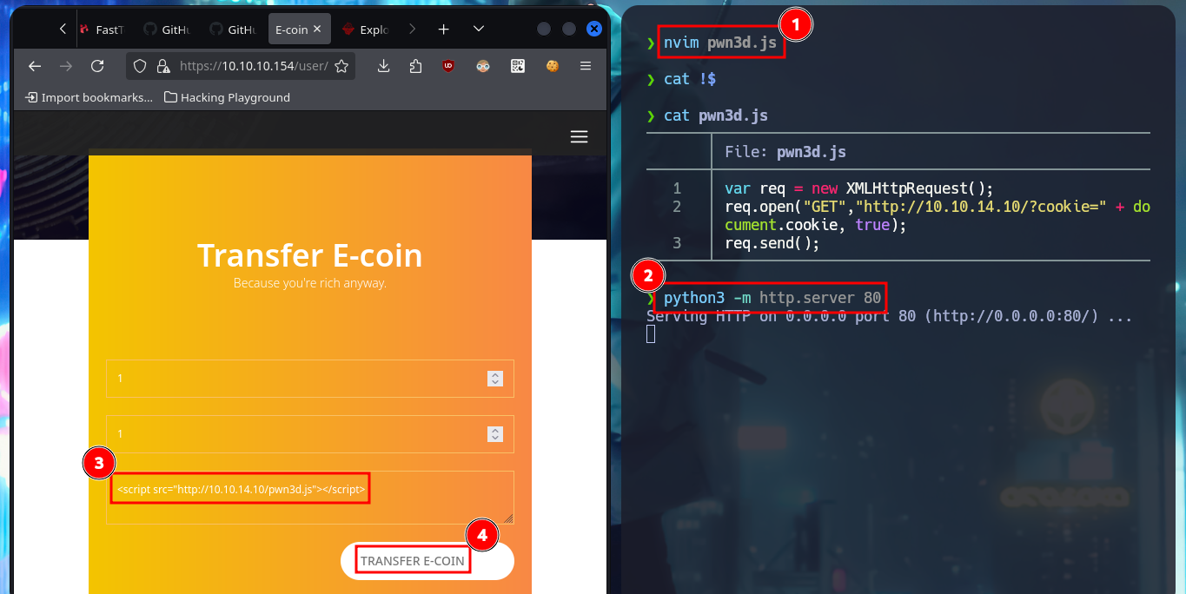Viewport: 1186px width, 594px height.
Task: Open the Firefox application menu
Action: point(586,66)
